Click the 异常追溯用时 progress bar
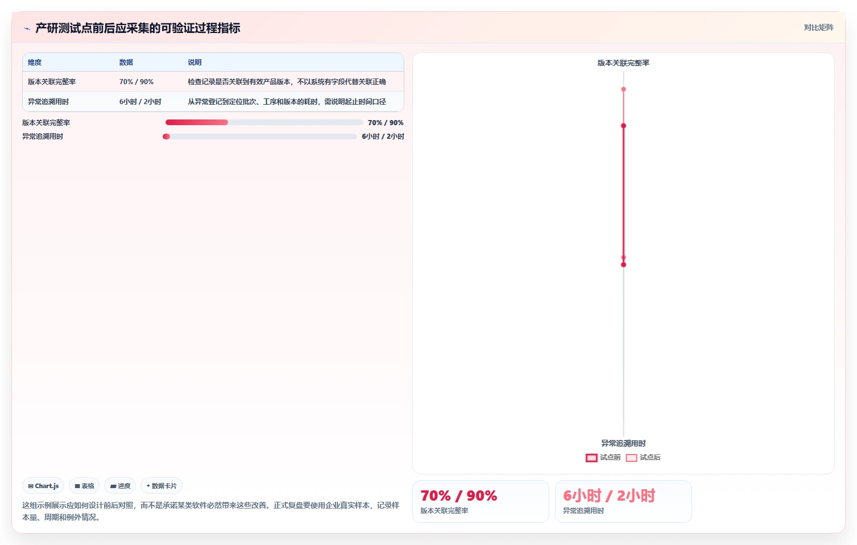The height and width of the screenshot is (545, 857). (x=260, y=137)
